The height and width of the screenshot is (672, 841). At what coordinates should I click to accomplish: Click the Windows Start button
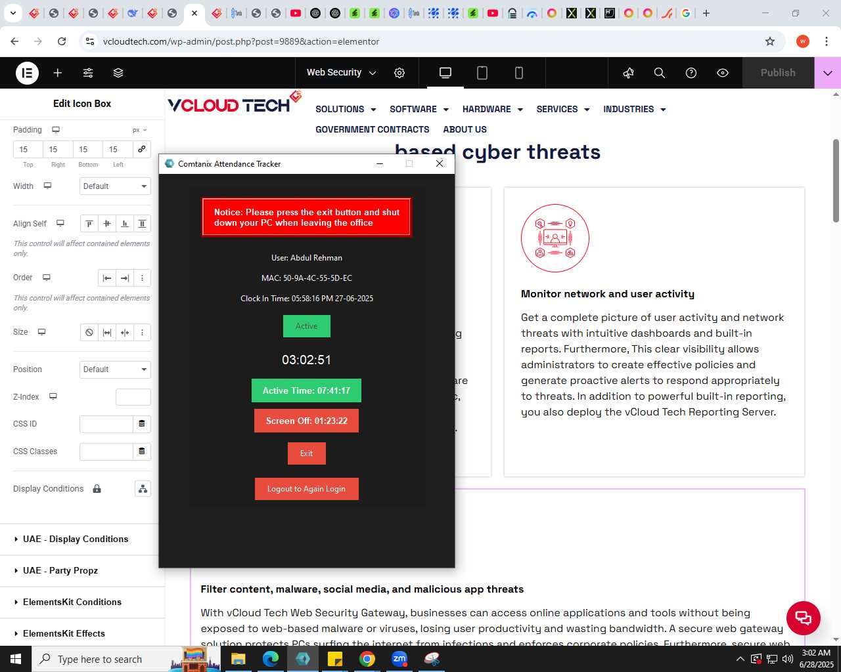[16, 659]
